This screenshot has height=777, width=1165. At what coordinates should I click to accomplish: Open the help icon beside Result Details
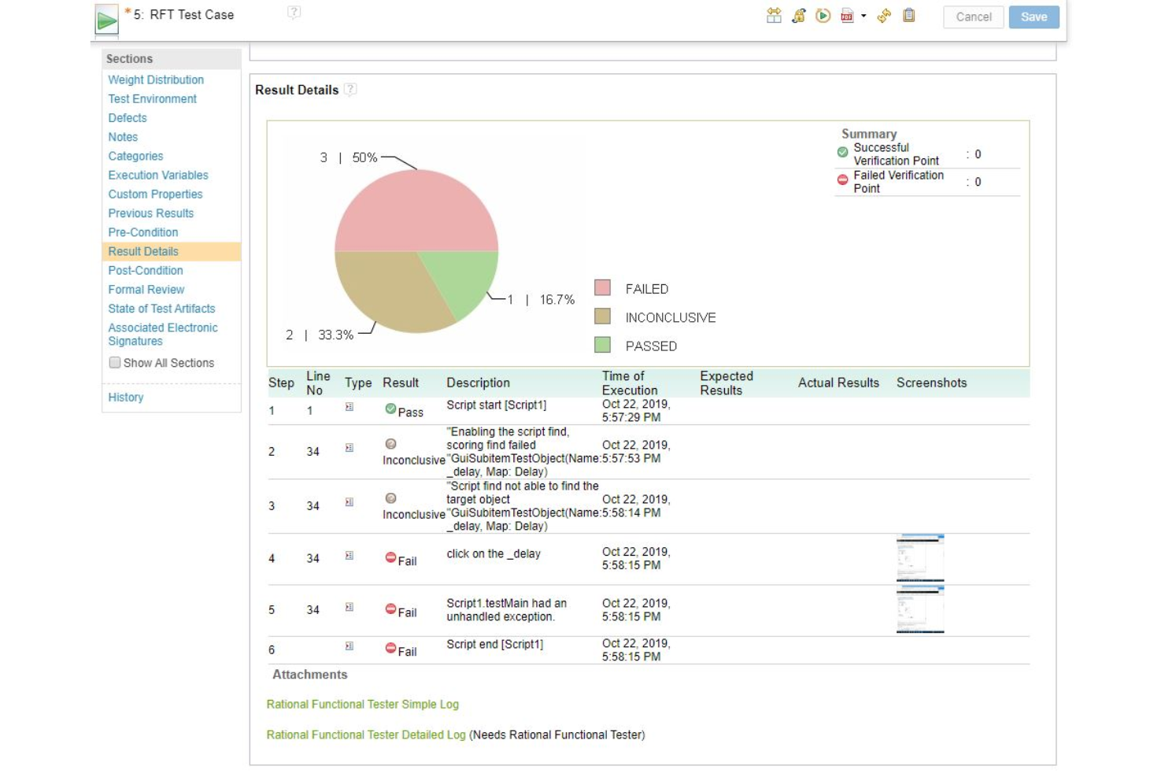[349, 90]
